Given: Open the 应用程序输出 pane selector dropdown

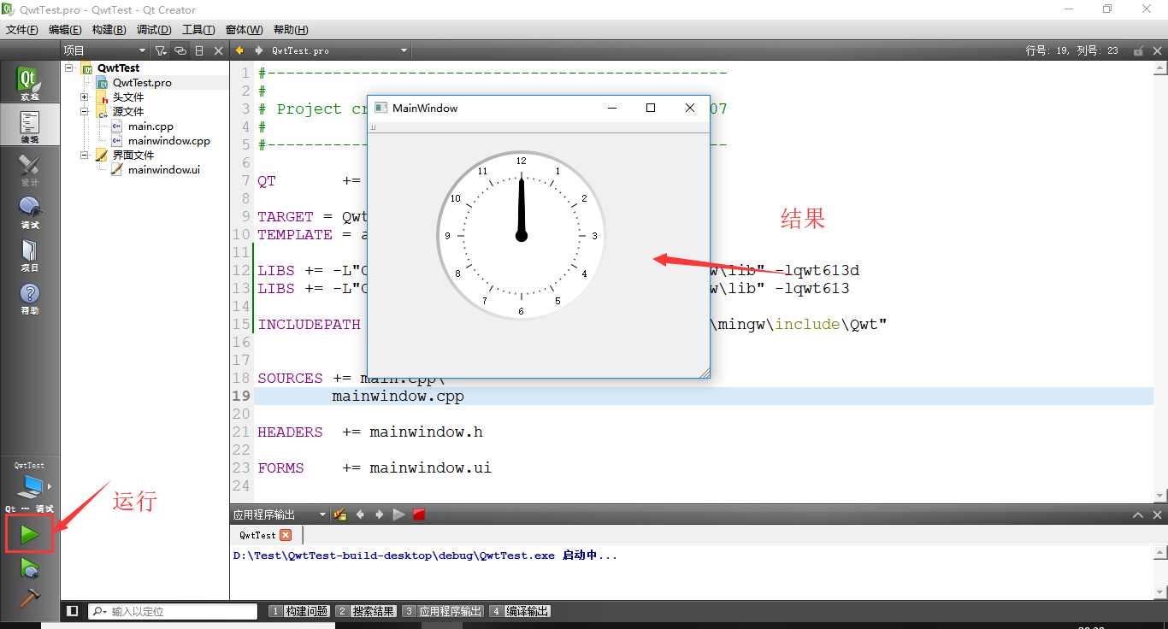Looking at the screenshot, I should click(280, 514).
